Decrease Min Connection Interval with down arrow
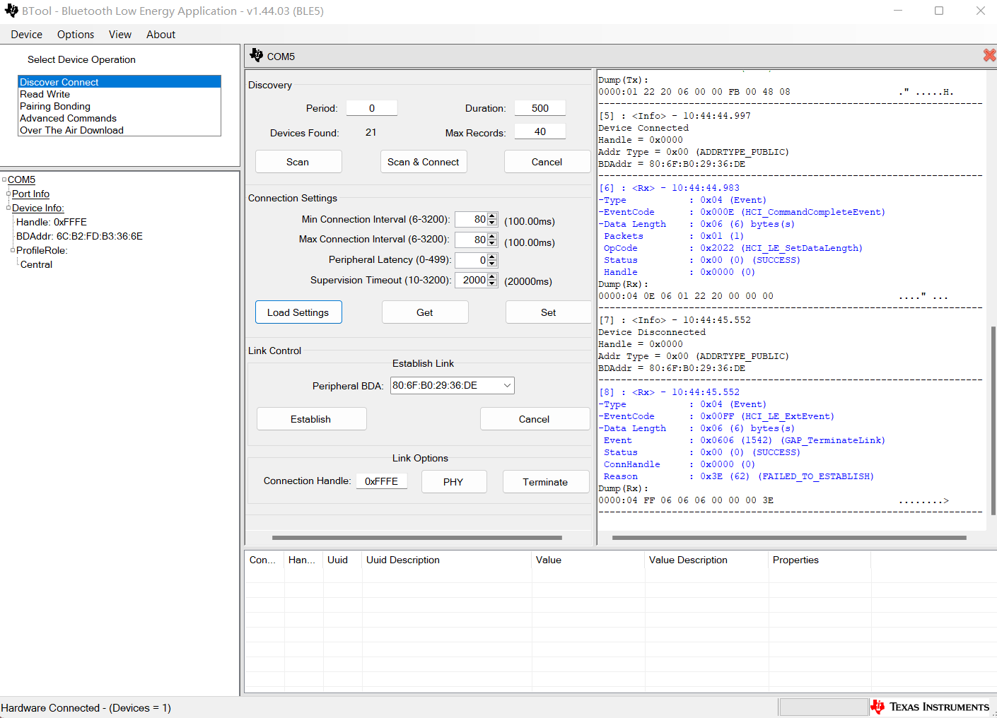The image size is (997, 718). tap(492, 223)
